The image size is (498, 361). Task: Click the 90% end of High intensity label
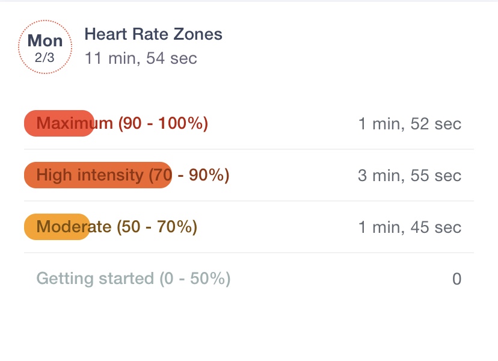coord(209,175)
